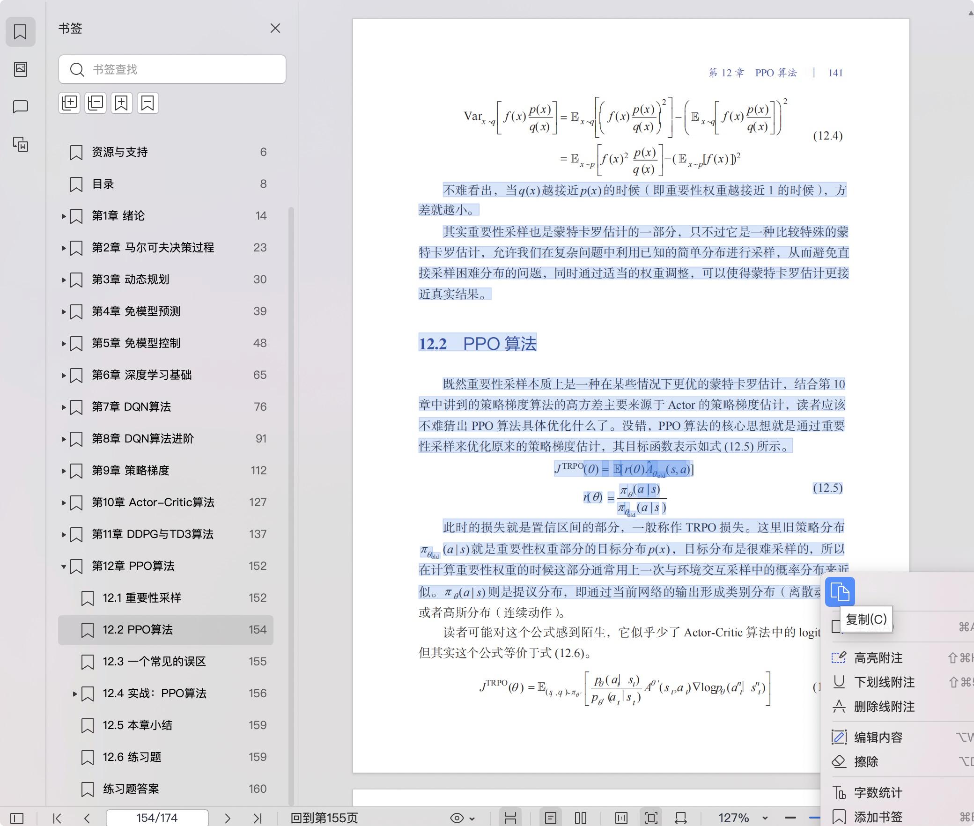Select 高亮附注 from context menu
Viewport: 974px width, 826px height.
click(x=878, y=658)
